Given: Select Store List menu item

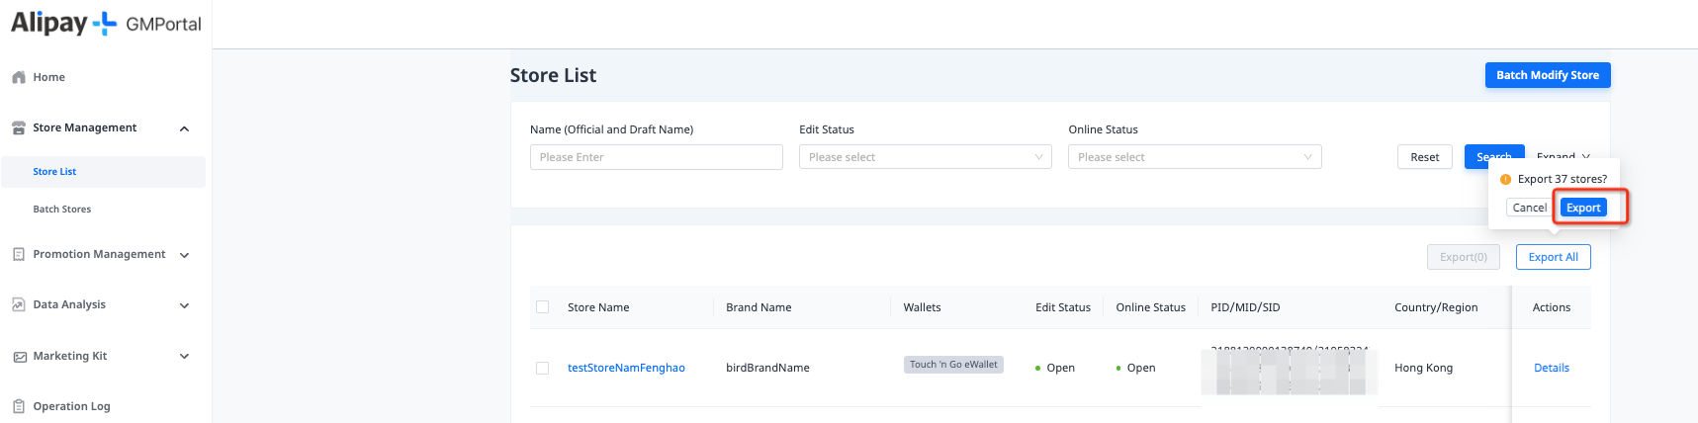Looking at the screenshot, I should click(x=54, y=172).
